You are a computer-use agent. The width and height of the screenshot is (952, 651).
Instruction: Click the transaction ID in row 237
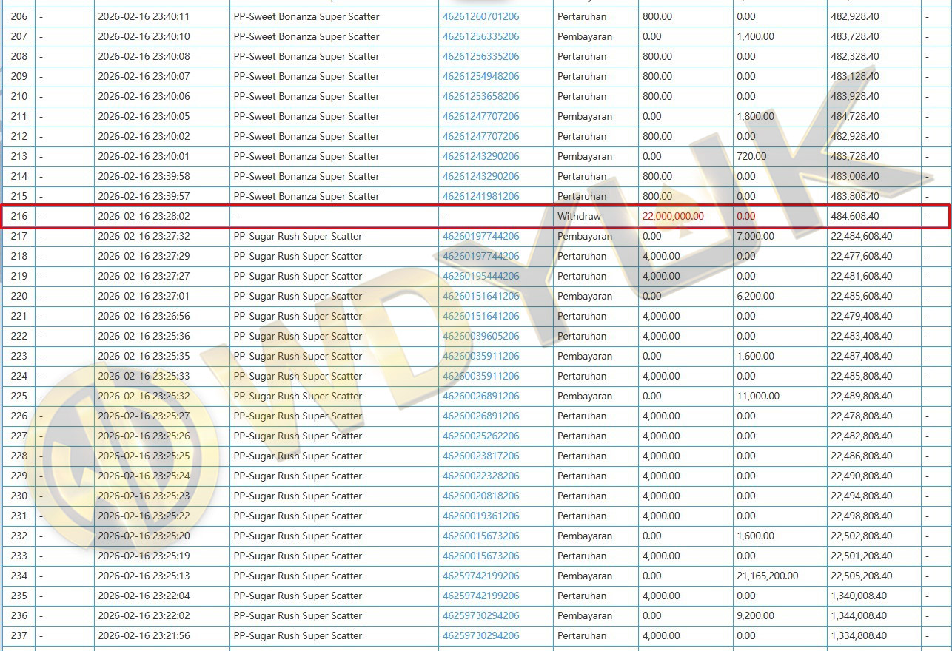click(480, 635)
